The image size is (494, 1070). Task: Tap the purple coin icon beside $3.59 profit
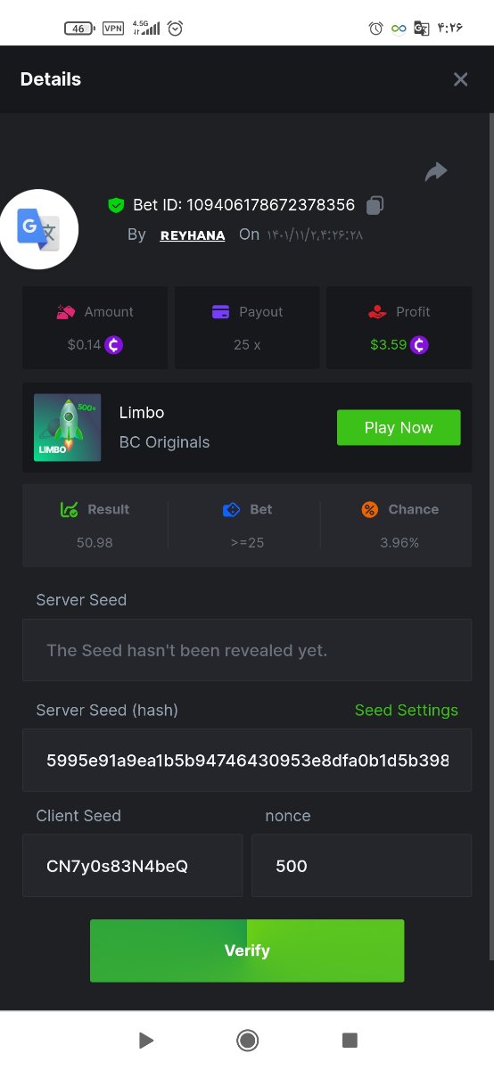[419, 344]
